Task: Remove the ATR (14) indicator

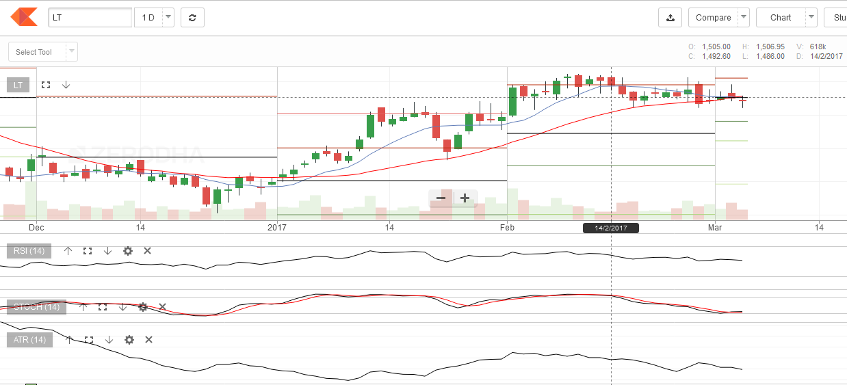Action: (148, 340)
